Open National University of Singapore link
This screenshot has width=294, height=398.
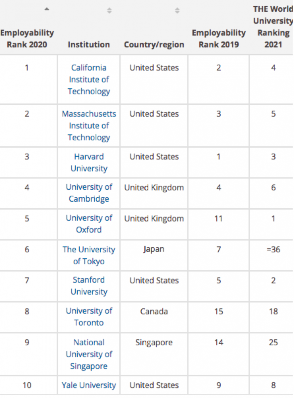[89, 354]
